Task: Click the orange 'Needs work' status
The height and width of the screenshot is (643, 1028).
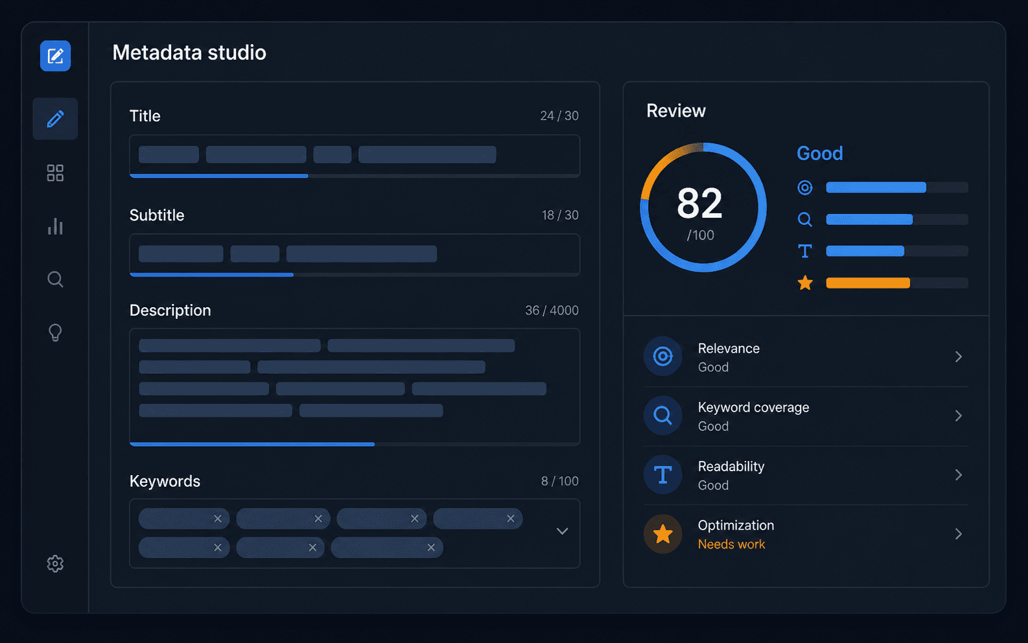Action: 731,544
